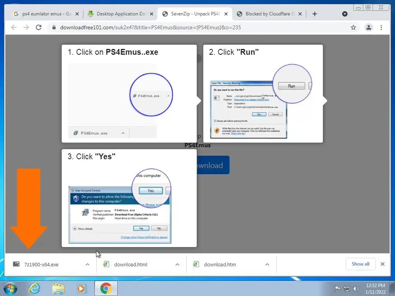Image resolution: width=395 pixels, height=296 pixels.
Task: Reload the current page
Action: tap(39, 27)
